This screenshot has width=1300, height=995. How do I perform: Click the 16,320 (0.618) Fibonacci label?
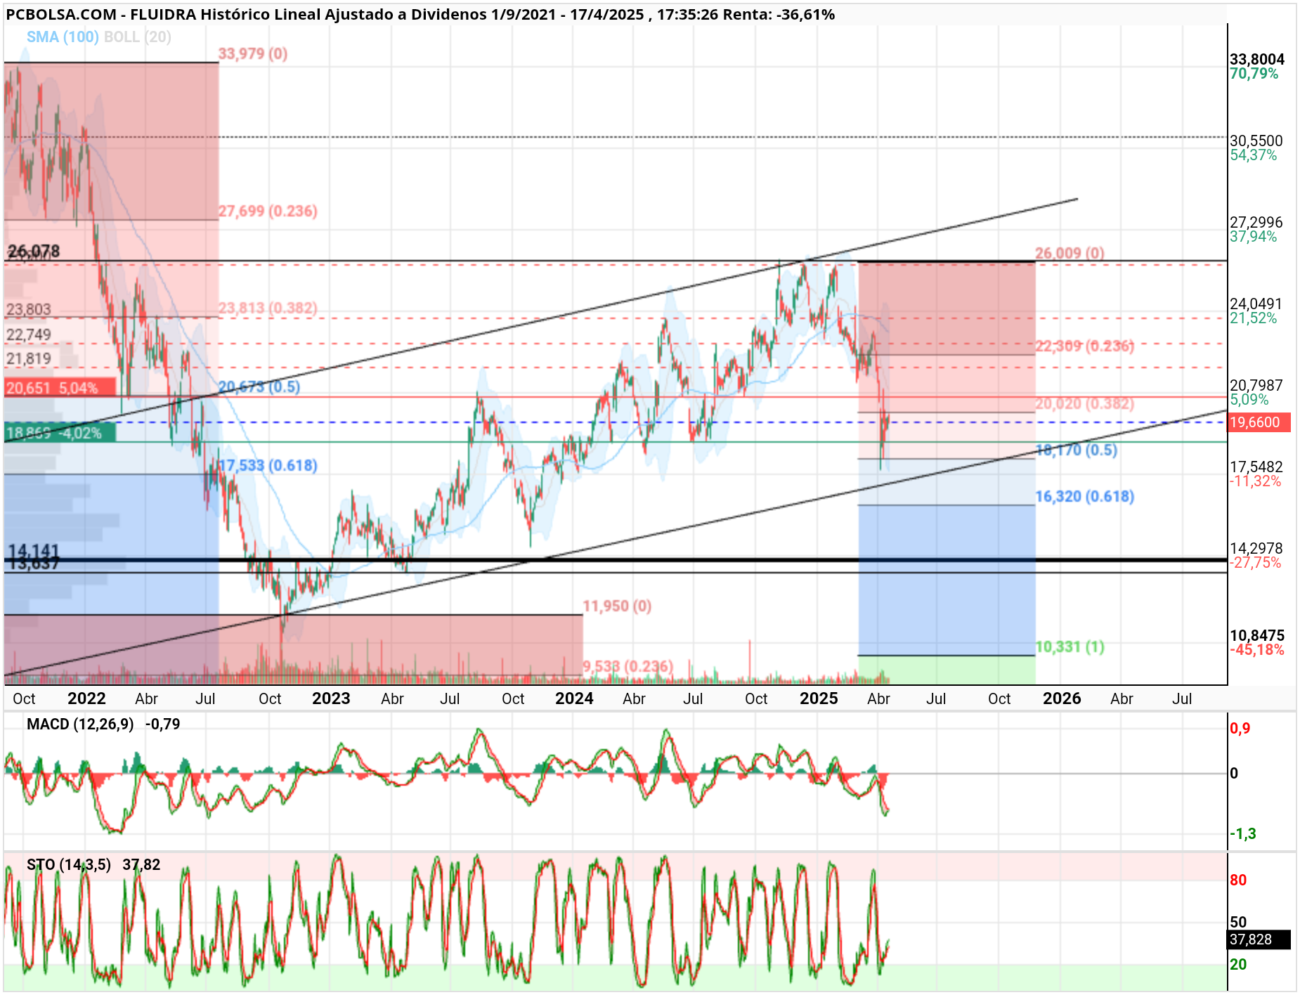1085,496
